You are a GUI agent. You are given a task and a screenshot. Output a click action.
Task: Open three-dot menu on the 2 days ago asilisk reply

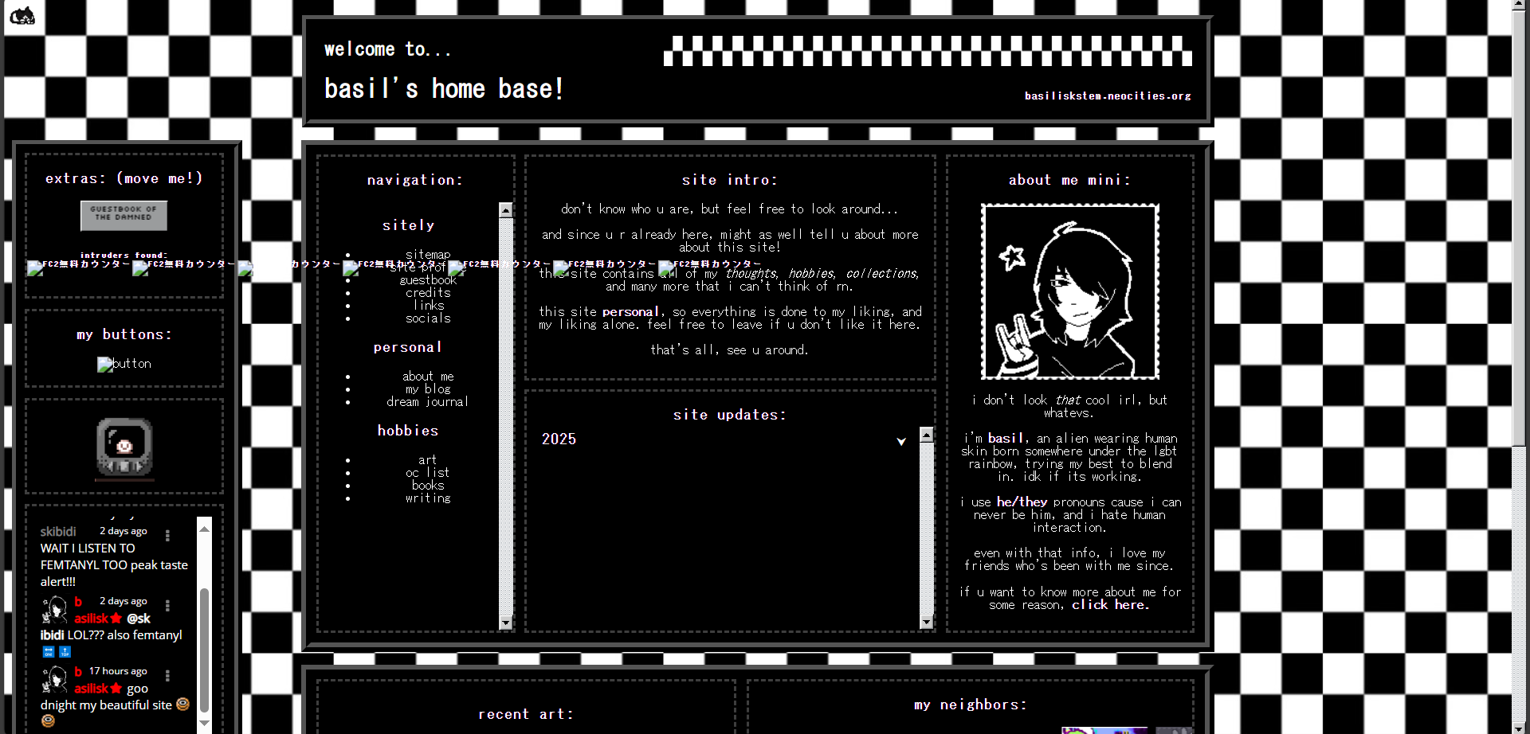pos(167,605)
